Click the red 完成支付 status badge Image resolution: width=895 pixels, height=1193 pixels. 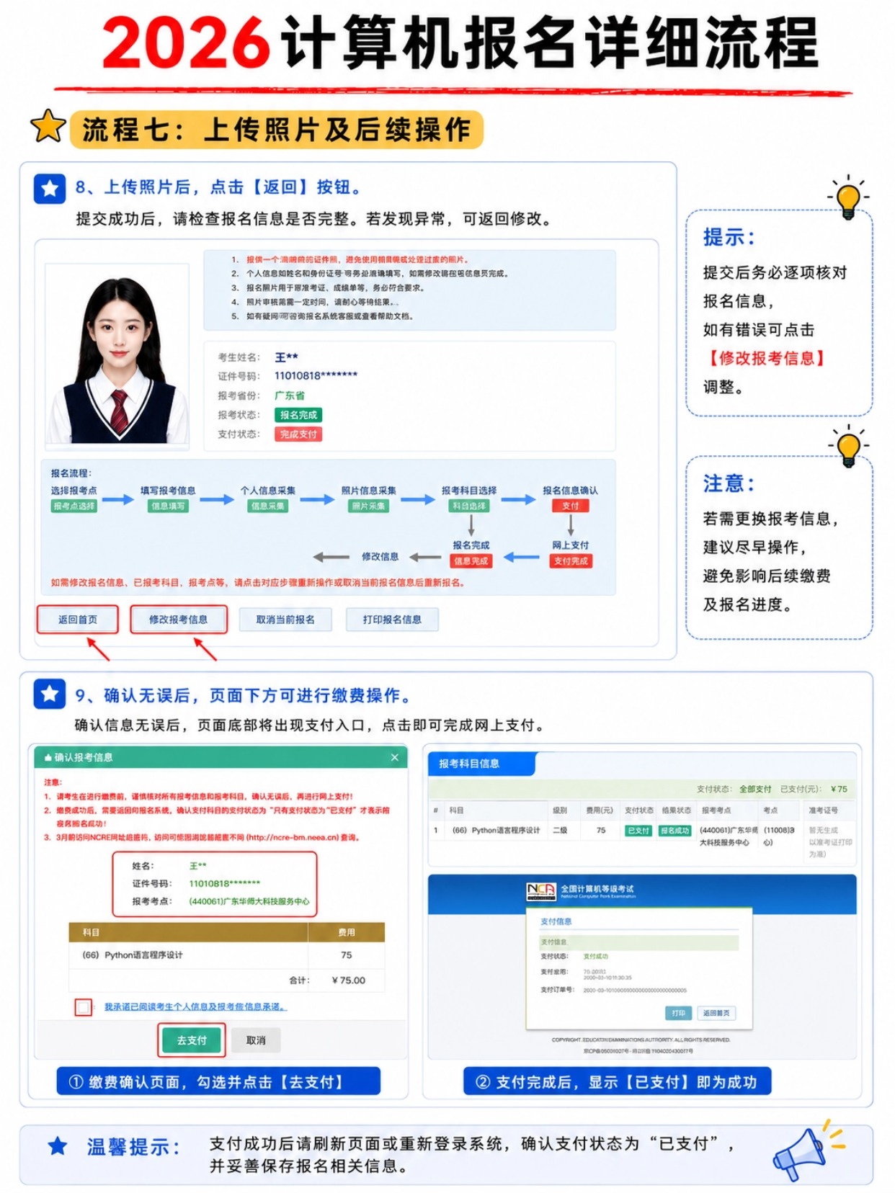(298, 434)
